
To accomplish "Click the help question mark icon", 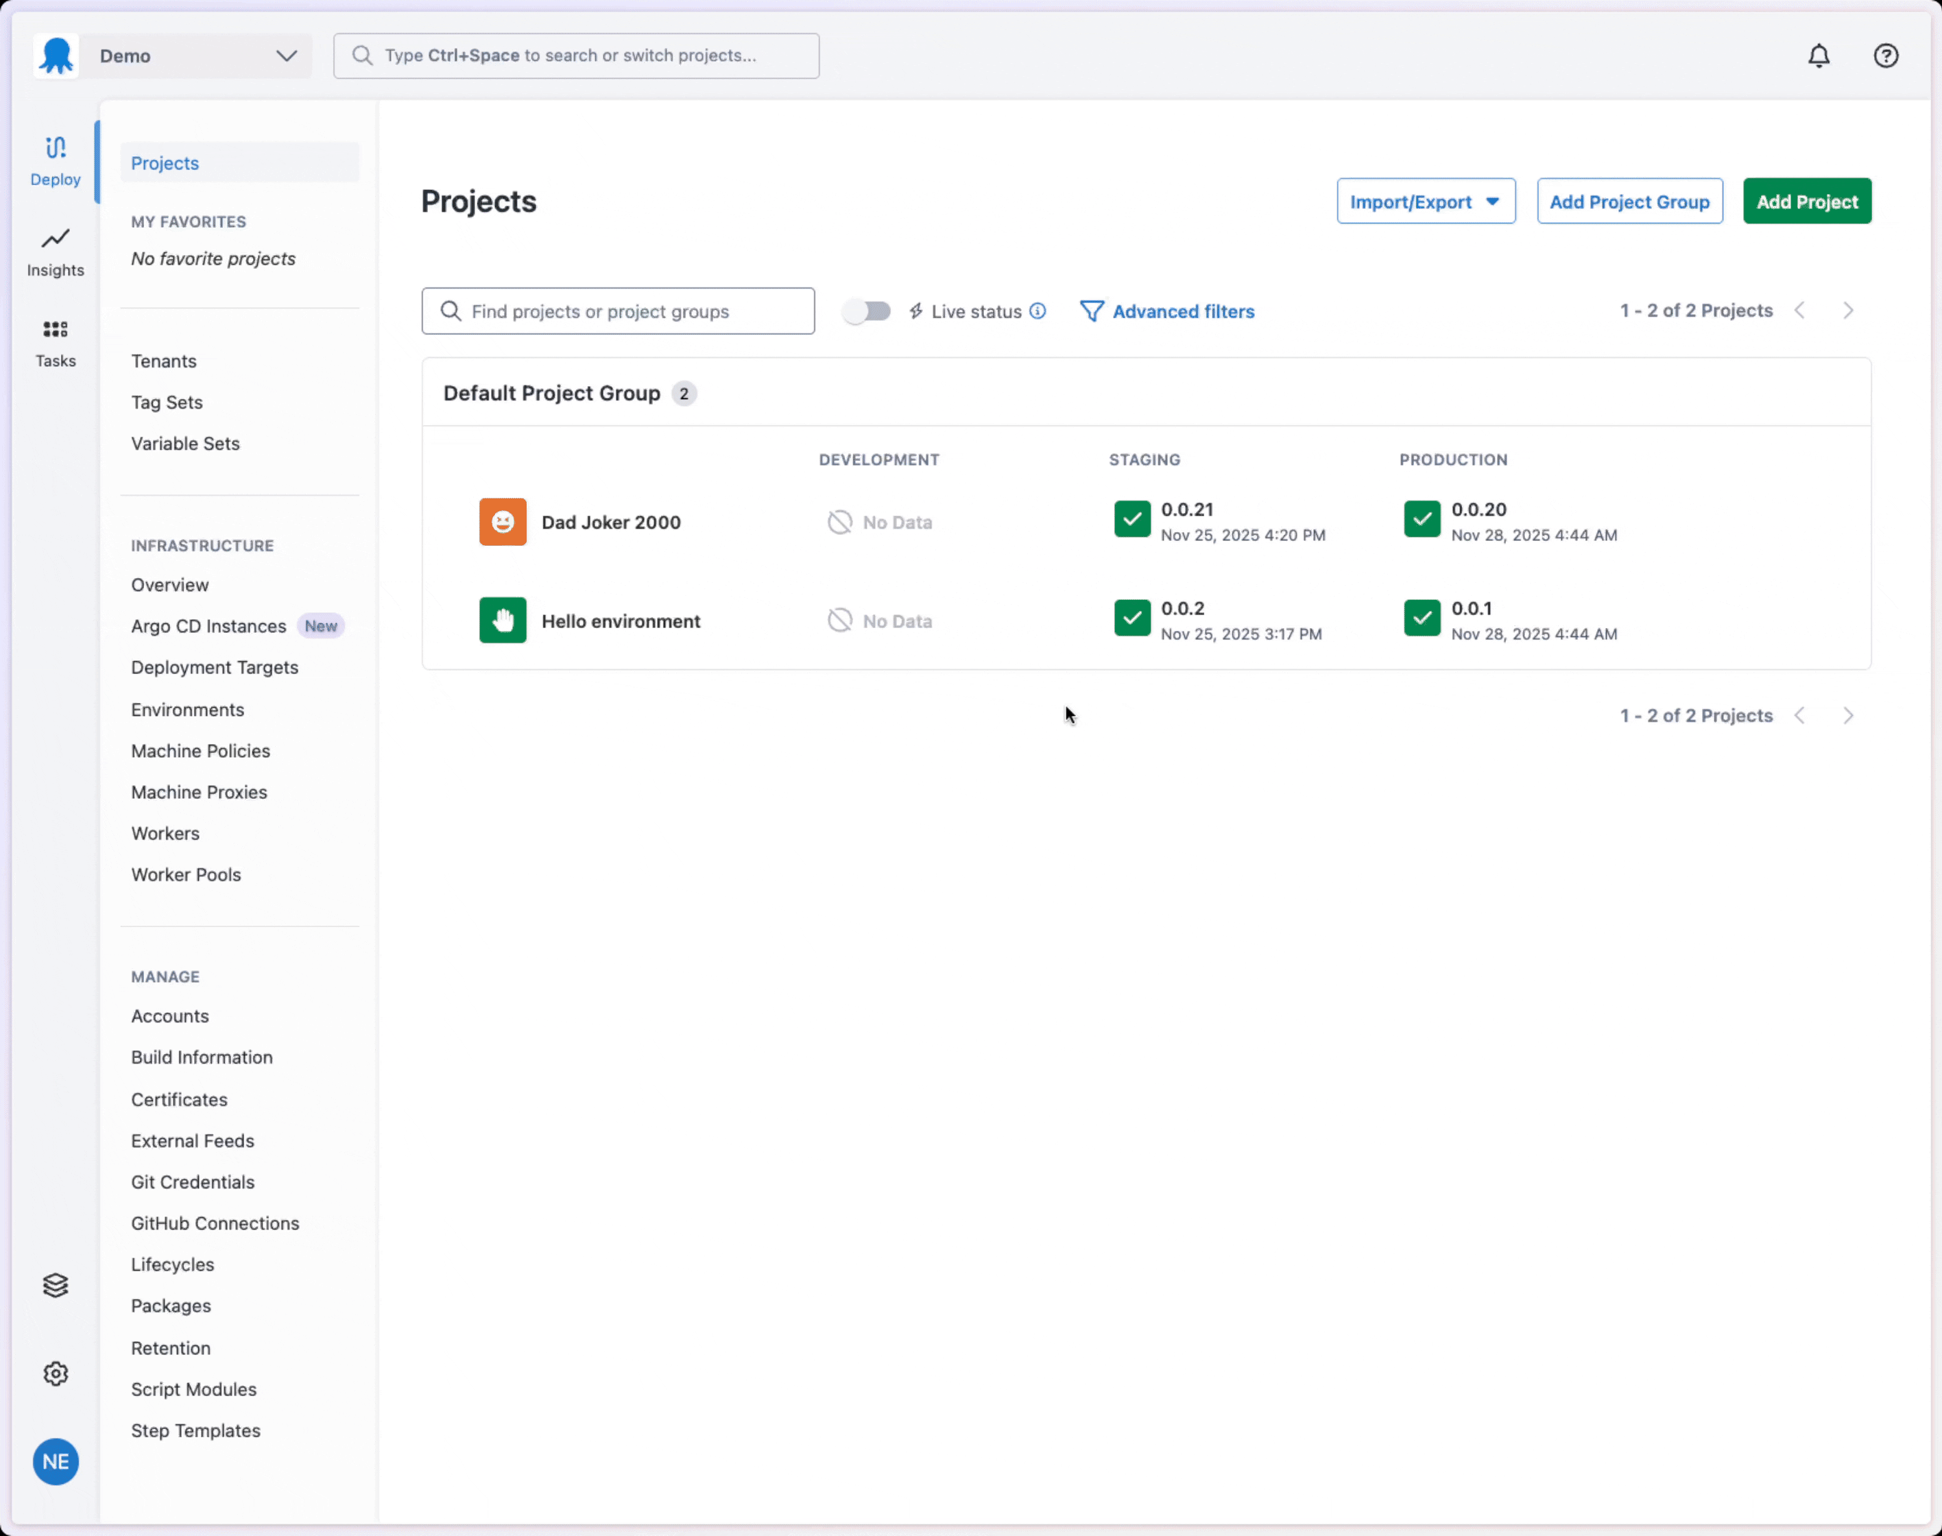I will [1885, 56].
